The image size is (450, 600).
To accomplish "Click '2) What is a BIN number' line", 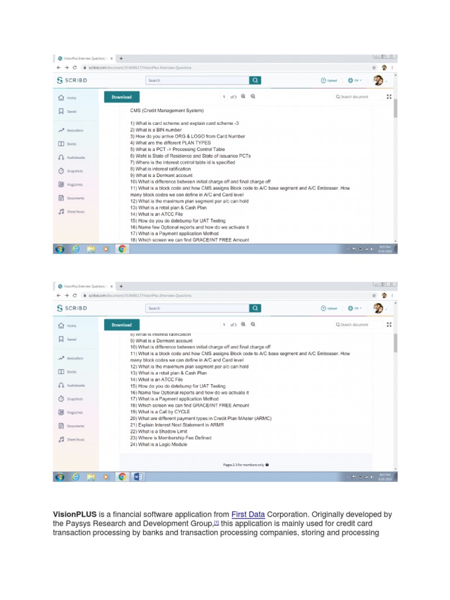I will tap(156, 129).
